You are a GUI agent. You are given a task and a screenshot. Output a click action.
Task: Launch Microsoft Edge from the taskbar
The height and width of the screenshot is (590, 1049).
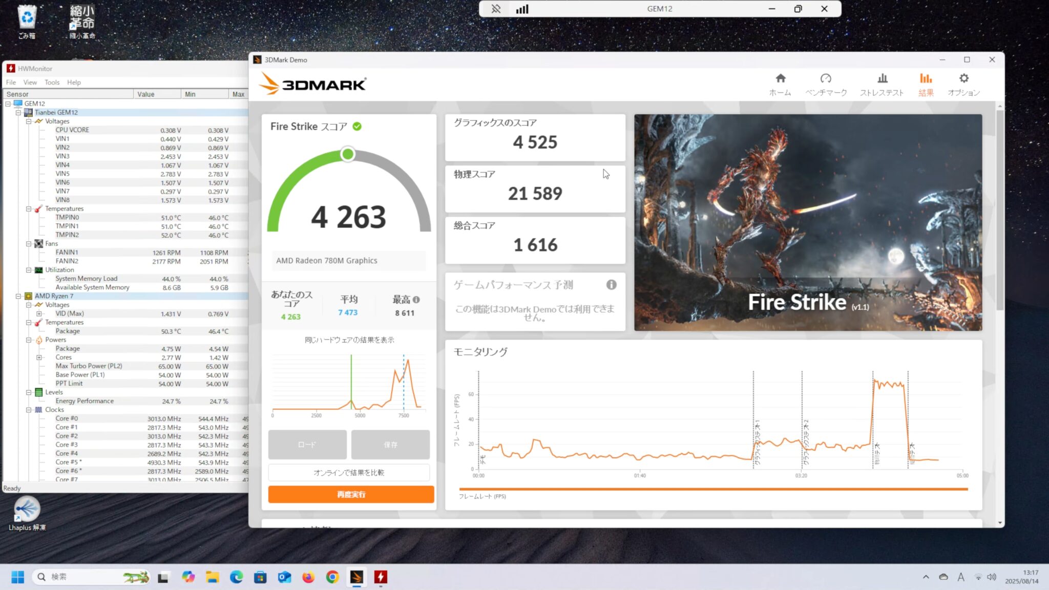236,577
